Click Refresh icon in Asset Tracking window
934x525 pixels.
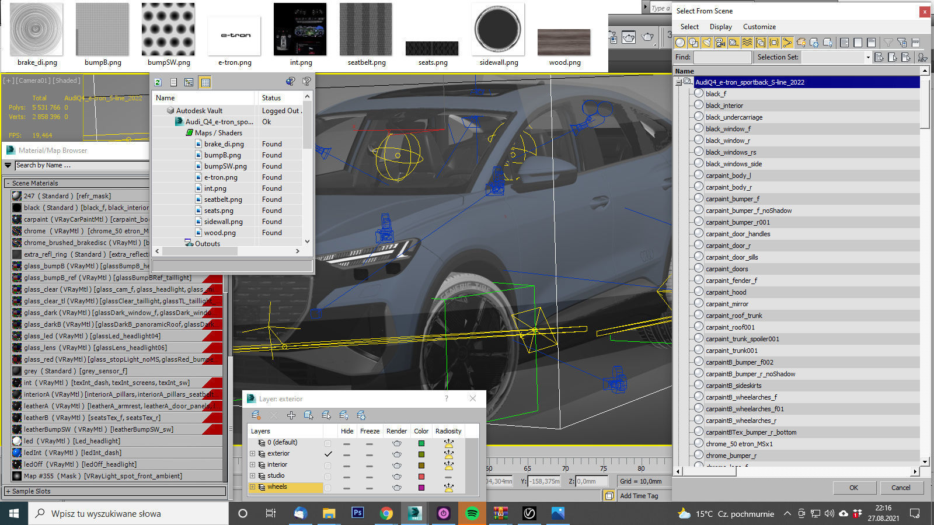click(158, 82)
